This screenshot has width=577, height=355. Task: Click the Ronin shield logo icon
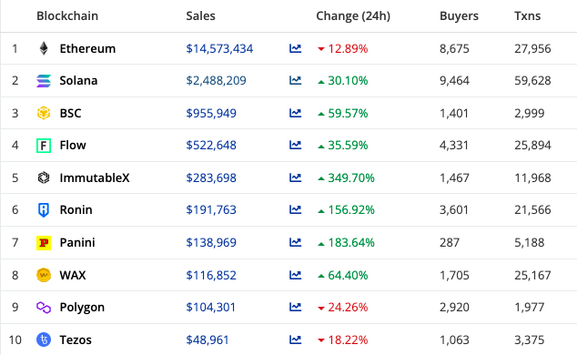[x=44, y=209]
